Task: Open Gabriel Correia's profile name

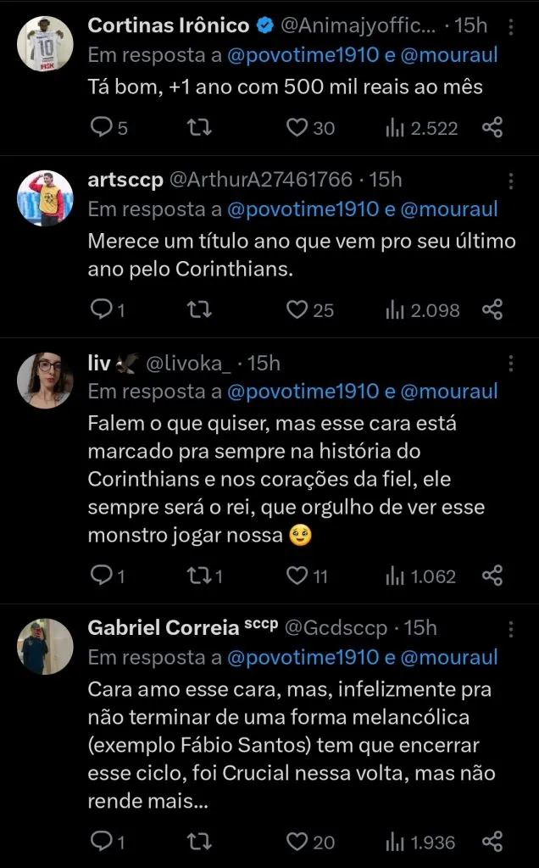Action: [164, 628]
